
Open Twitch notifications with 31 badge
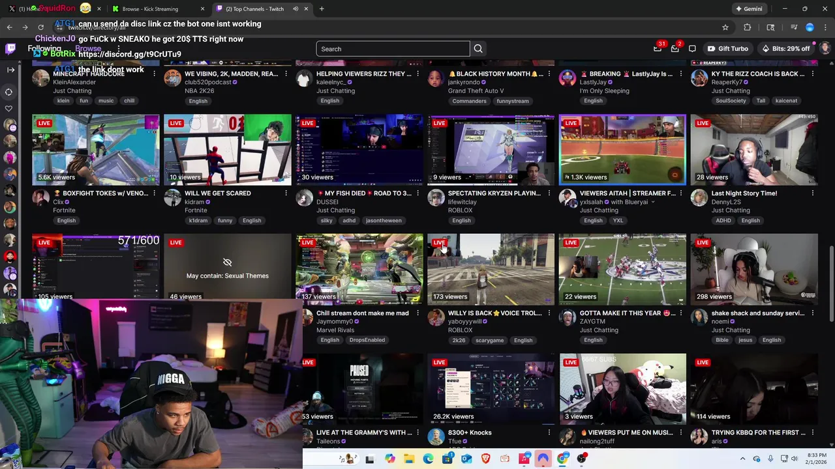point(658,49)
